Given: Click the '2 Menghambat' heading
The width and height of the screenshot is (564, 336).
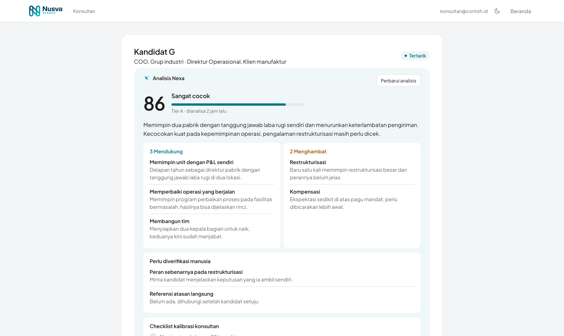Looking at the screenshot, I should pyautogui.click(x=308, y=151).
